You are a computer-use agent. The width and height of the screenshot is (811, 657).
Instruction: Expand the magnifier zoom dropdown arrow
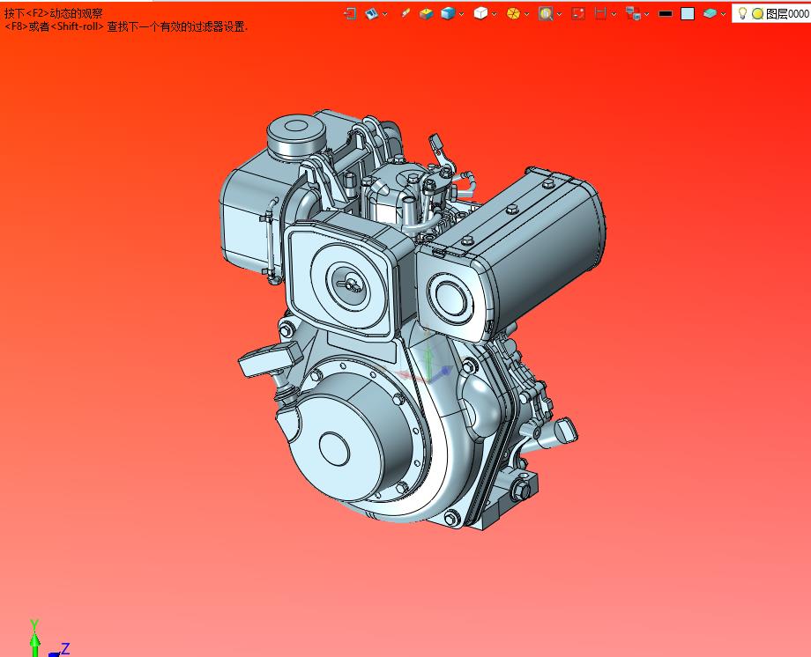[559, 14]
